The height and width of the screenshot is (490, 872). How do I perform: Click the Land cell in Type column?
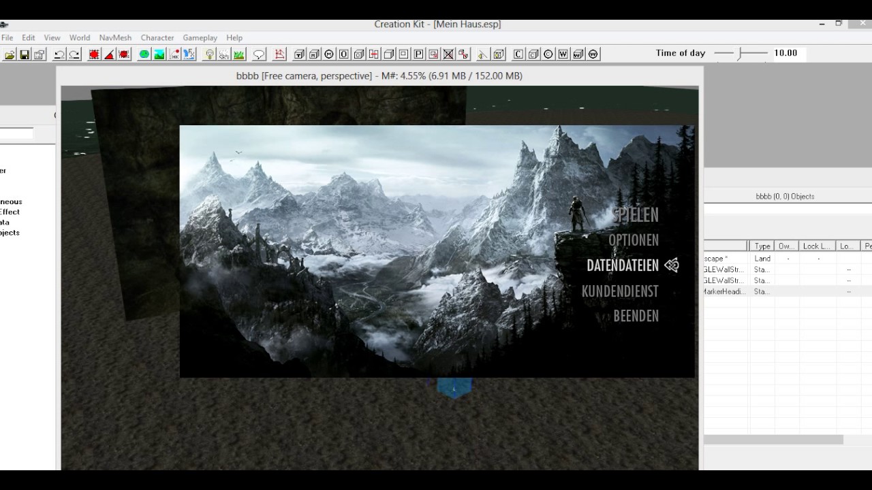[x=762, y=259]
